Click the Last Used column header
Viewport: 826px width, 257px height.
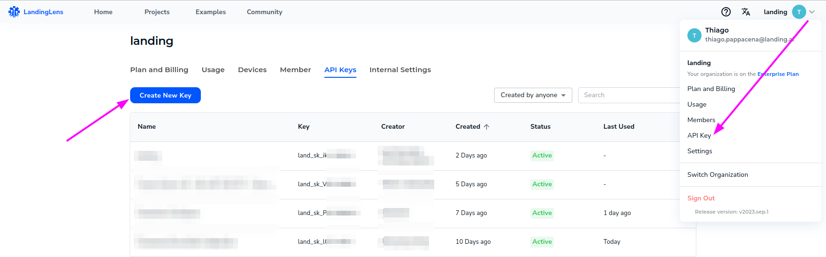pos(619,126)
